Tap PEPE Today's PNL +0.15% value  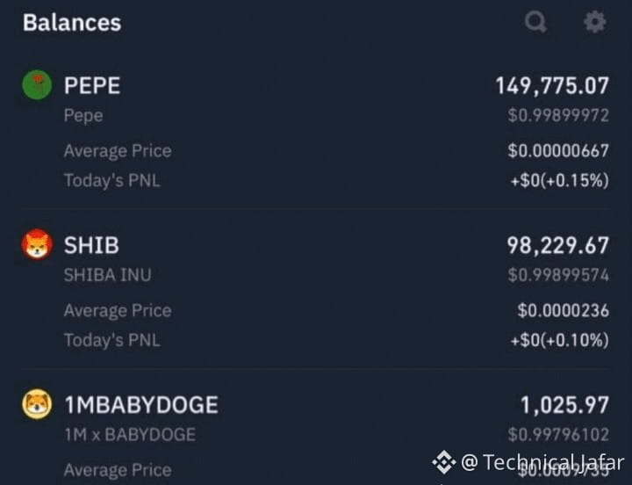(x=559, y=180)
